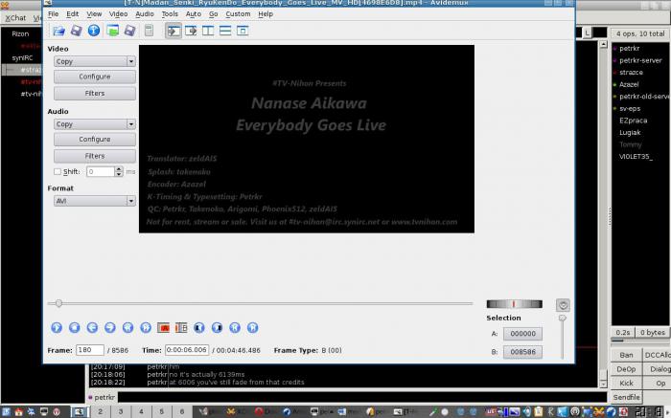
Task: Click the first floppy Save Video icon
Action: pos(76,31)
